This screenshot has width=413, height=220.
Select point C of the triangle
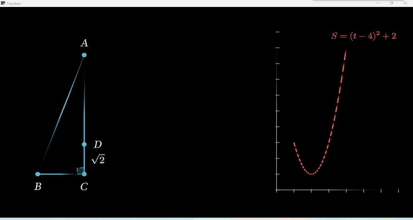[x=84, y=174]
